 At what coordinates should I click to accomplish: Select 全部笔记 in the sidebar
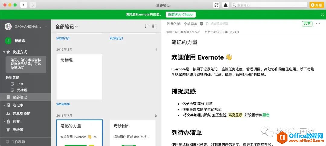[x=25, y=97]
